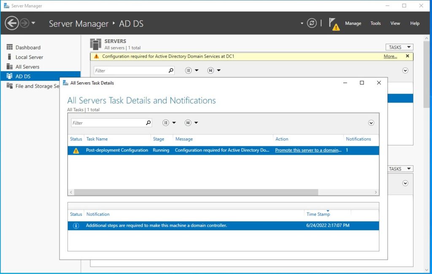Select the Additional steps are required notification
The height and width of the screenshot is (274, 432).
(x=156, y=226)
